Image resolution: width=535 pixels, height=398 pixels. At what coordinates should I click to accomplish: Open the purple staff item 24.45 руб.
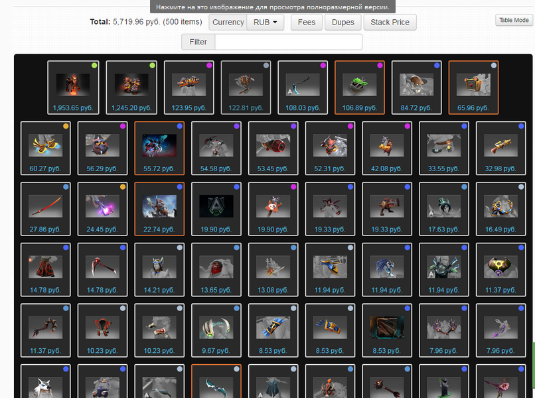click(x=102, y=209)
